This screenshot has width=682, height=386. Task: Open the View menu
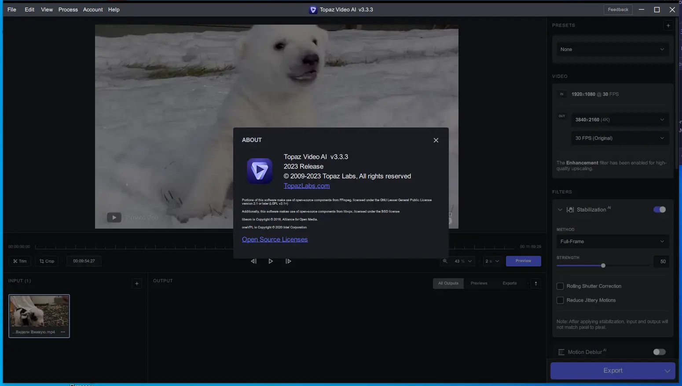pos(47,10)
